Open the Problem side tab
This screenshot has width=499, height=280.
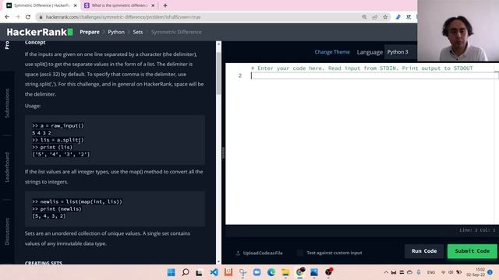pyautogui.click(x=7, y=45)
